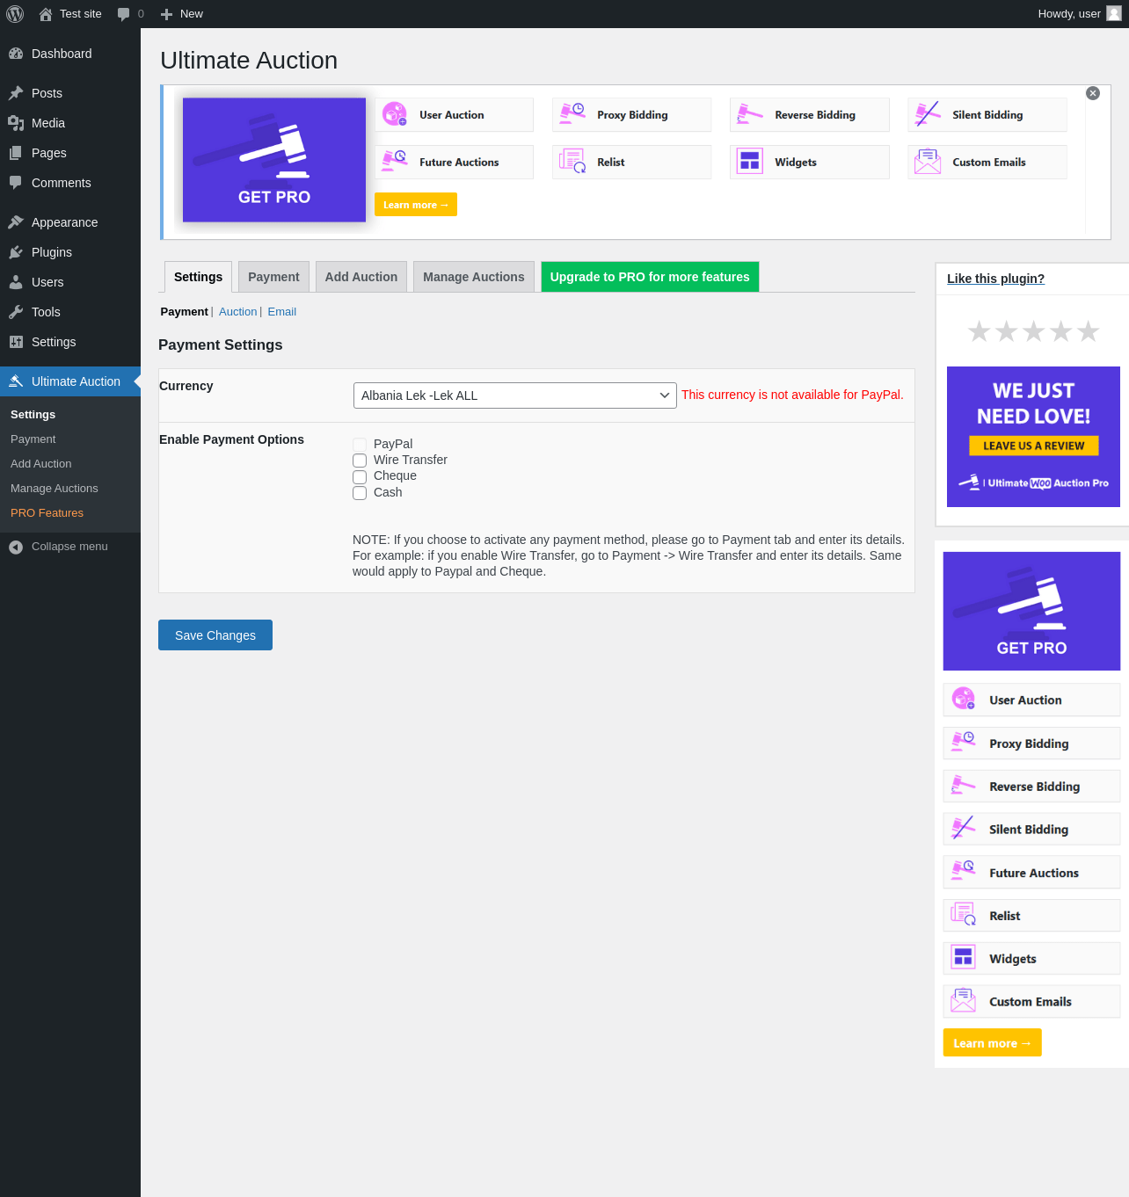This screenshot has width=1129, height=1197.
Task: Open Silent Bidding in right sidebar list
Action: [1032, 830]
